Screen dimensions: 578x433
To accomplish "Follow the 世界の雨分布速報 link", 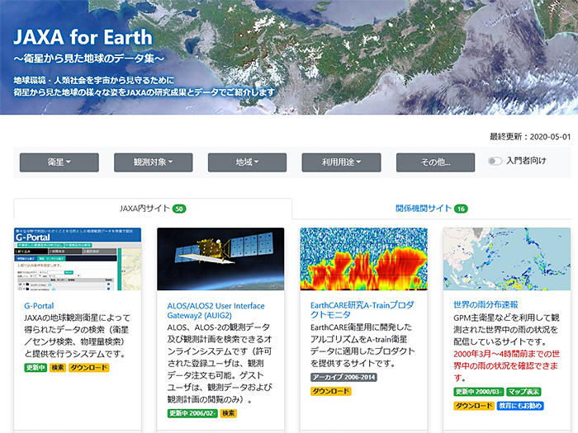I will tap(486, 304).
